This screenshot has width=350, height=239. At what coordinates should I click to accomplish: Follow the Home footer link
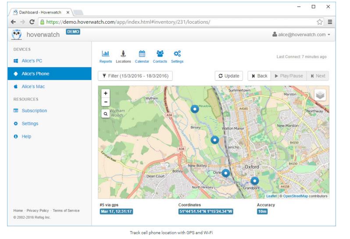tap(18, 210)
